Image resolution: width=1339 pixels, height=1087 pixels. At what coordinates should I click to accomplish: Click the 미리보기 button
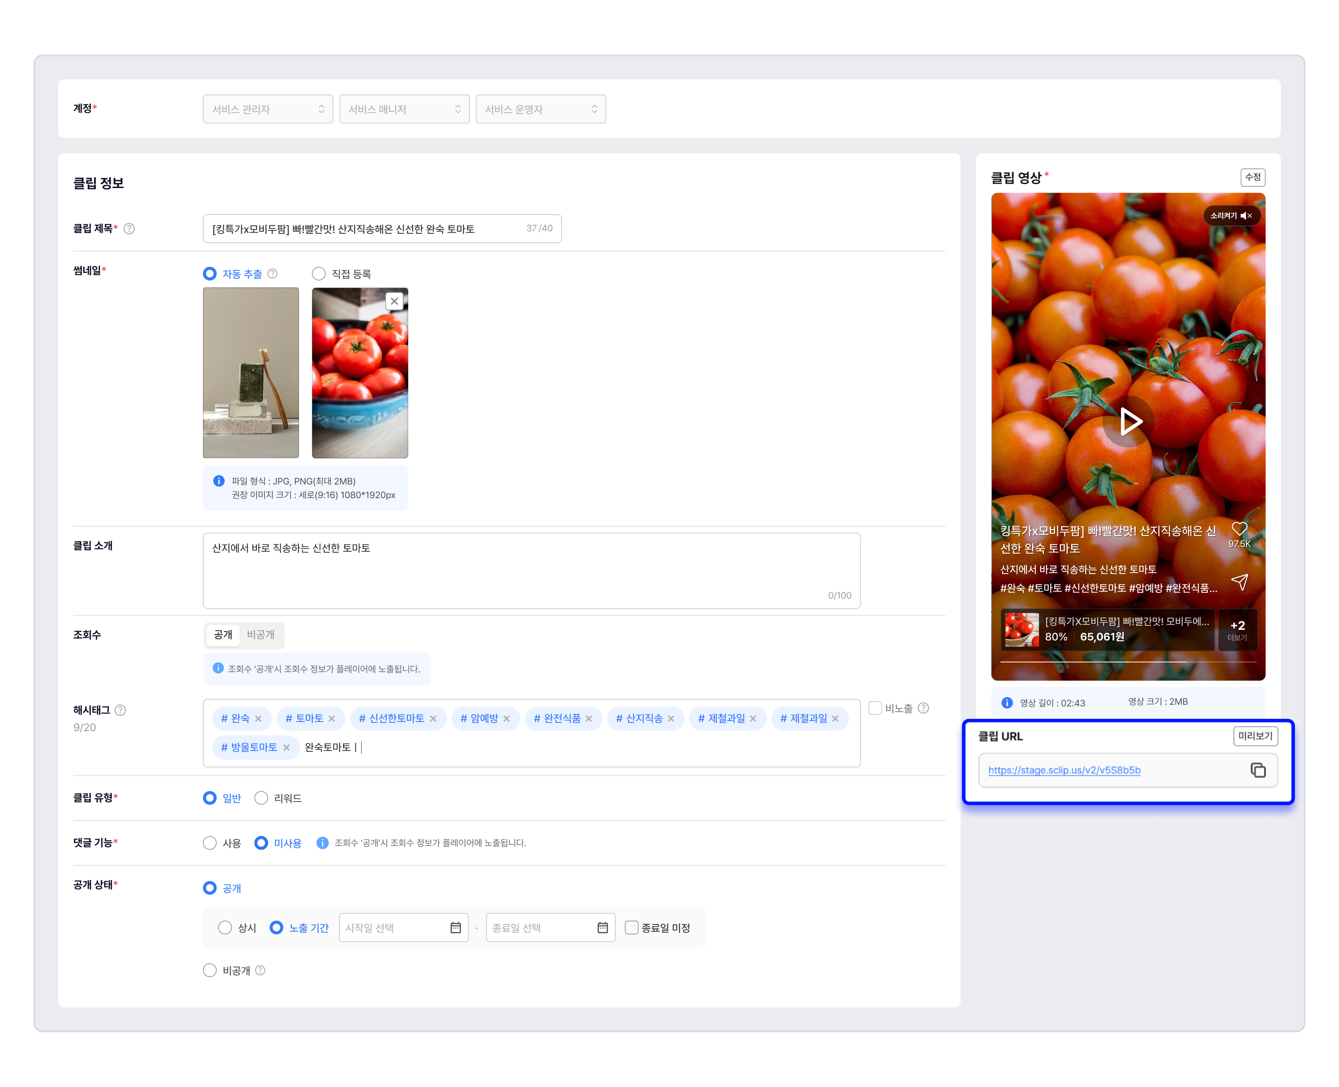pyautogui.click(x=1254, y=736)
